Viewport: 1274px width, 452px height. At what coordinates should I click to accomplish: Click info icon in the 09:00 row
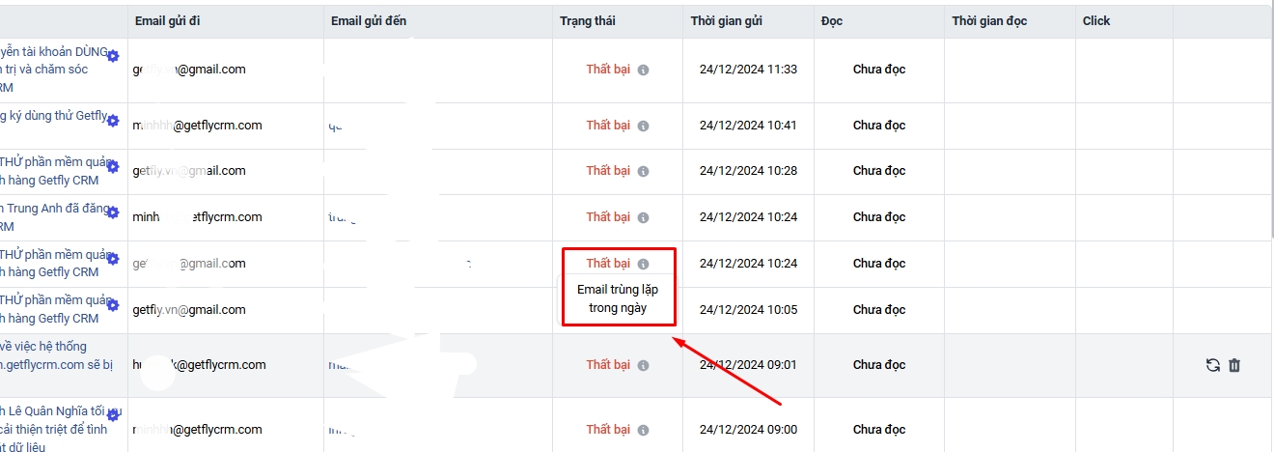pyautogui.click(x=644, y=430)
